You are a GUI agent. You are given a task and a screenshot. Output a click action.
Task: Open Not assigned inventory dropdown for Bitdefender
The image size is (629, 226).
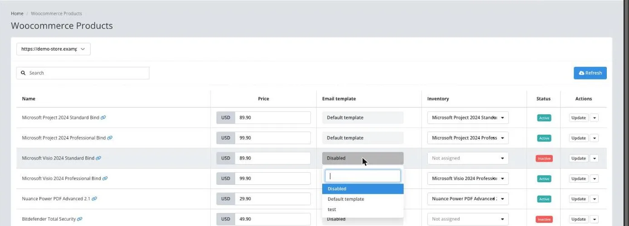click(x=468, y=219)
